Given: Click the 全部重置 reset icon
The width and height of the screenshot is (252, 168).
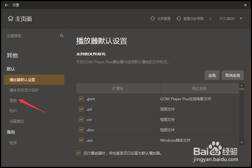Looking at the screenshot, I should pyautogui.click(x=153, y=18).
